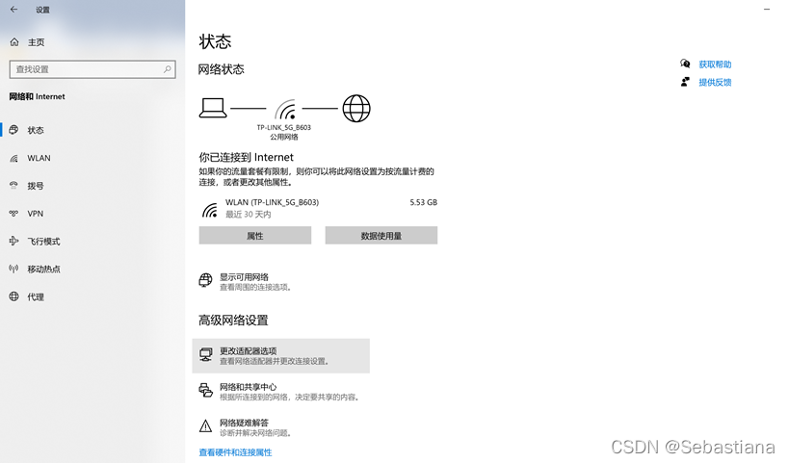Click the 最近 30 天内 text
The image size is (789, 463).
pyautogui.click(x=249, y=215)
